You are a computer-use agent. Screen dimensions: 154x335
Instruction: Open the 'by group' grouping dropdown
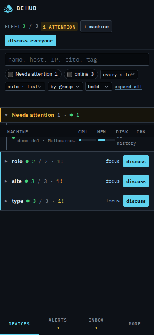(65, 86)
